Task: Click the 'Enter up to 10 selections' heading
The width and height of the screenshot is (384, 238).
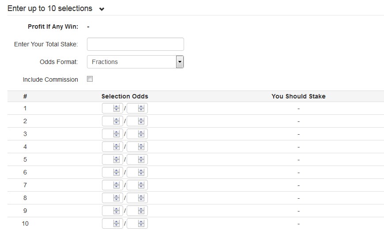Action: click(50, 8)
